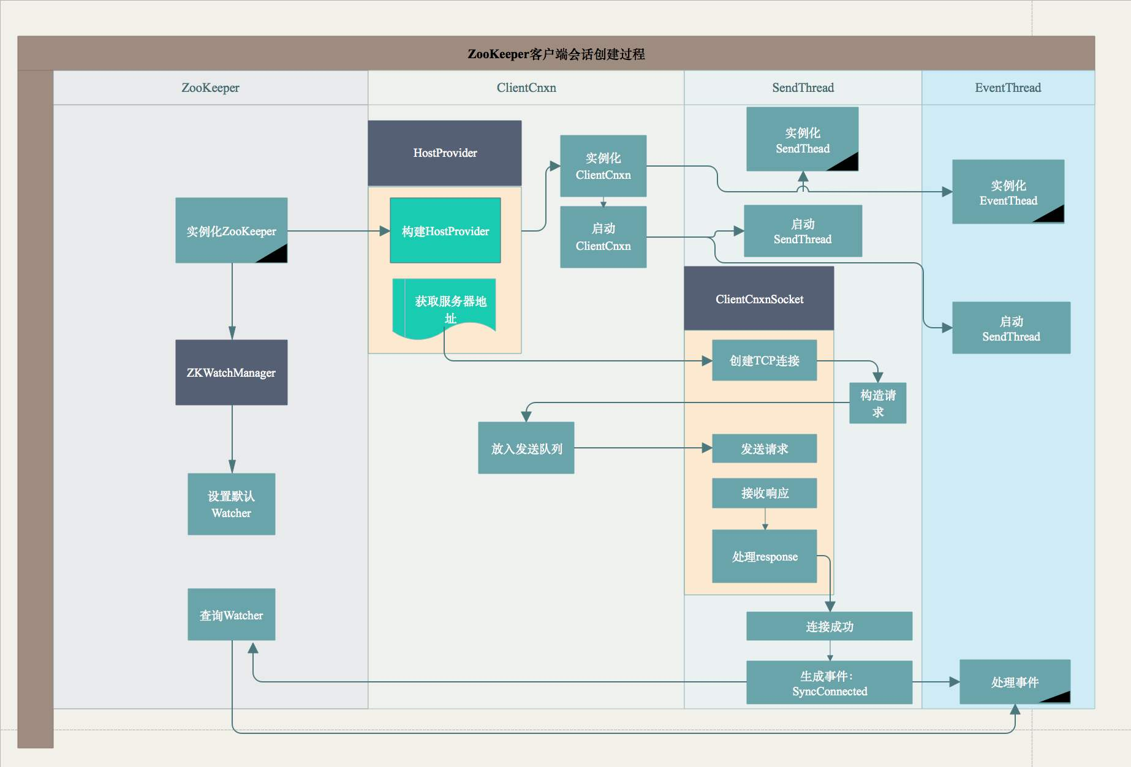The width and height of the screenshot is (1131, 767).
Task: Select the 查询Watcher node
Action: coord(232,614)
